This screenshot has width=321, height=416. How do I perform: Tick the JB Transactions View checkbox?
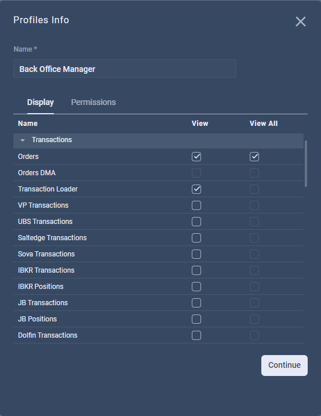(x=196, y=303)
